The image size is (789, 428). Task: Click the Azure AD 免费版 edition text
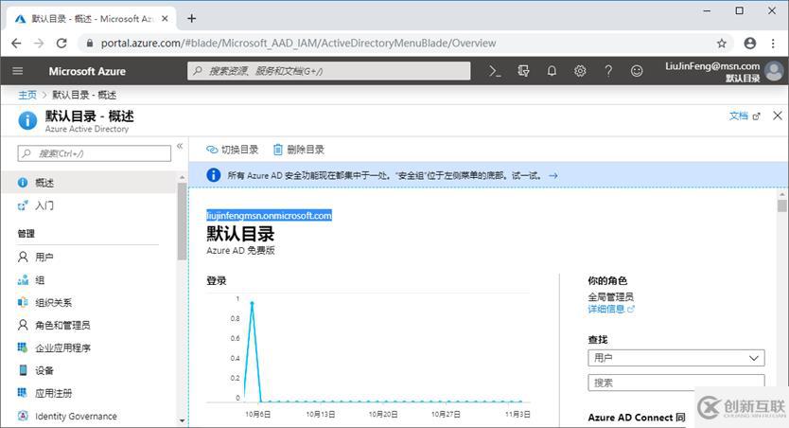pyautogui.click(x=240, y=250)
